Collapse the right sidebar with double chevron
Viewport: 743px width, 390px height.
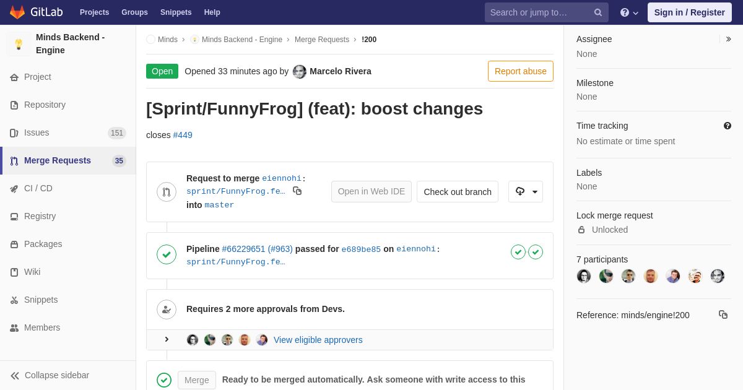[x=728, y=39]
